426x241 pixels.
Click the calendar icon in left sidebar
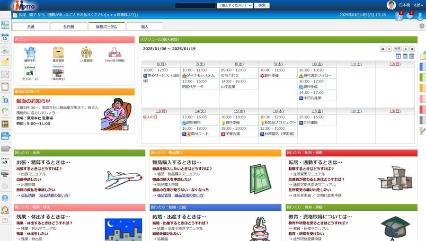click(5, 37)
